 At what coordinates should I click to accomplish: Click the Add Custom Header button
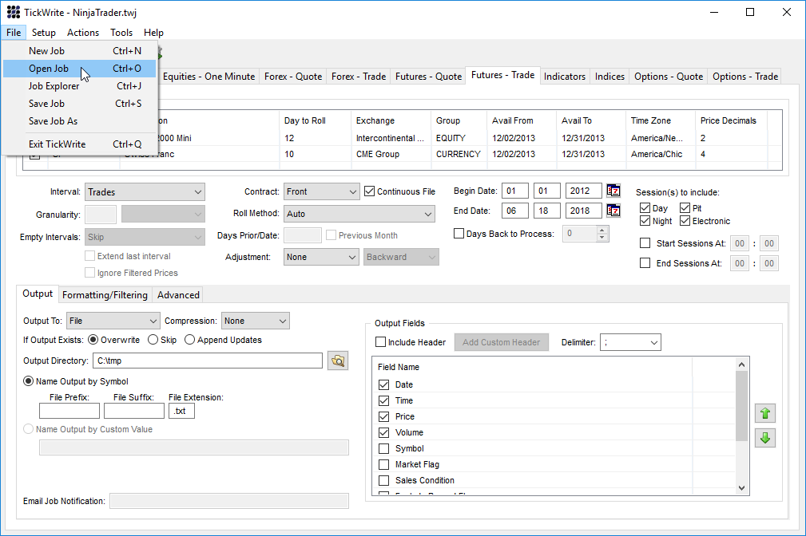click(x=501, y=341)
